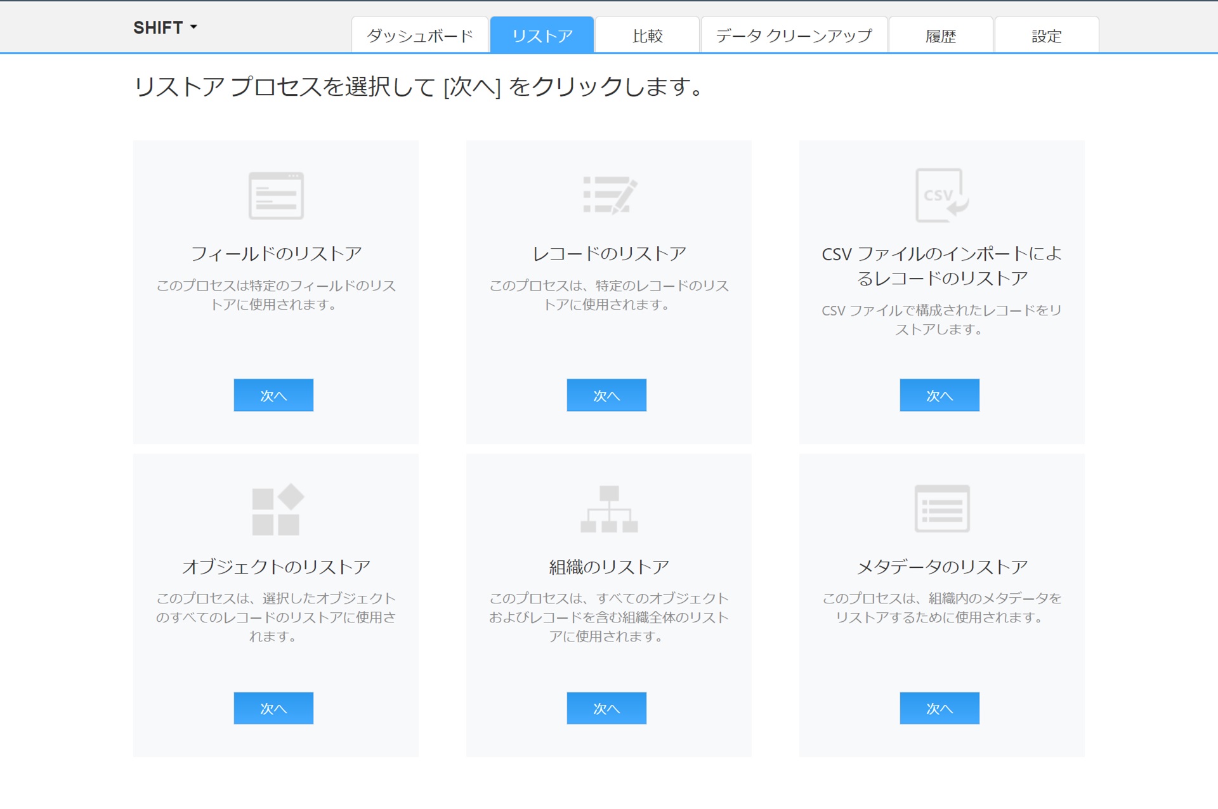Switch to the ダッシュボード tab
The width and height of the screenshot is (1218, 809).
(x=420, y=35)
